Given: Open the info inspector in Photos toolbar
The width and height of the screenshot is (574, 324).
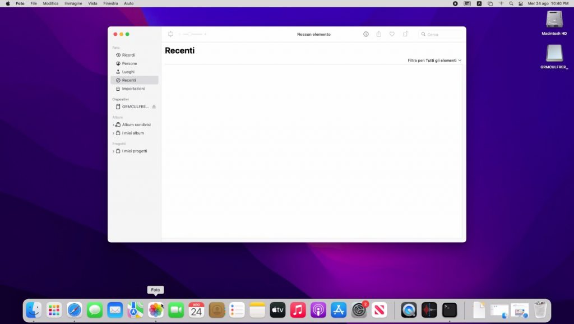Looking at the screenshot, I should [x=366, y=34].
